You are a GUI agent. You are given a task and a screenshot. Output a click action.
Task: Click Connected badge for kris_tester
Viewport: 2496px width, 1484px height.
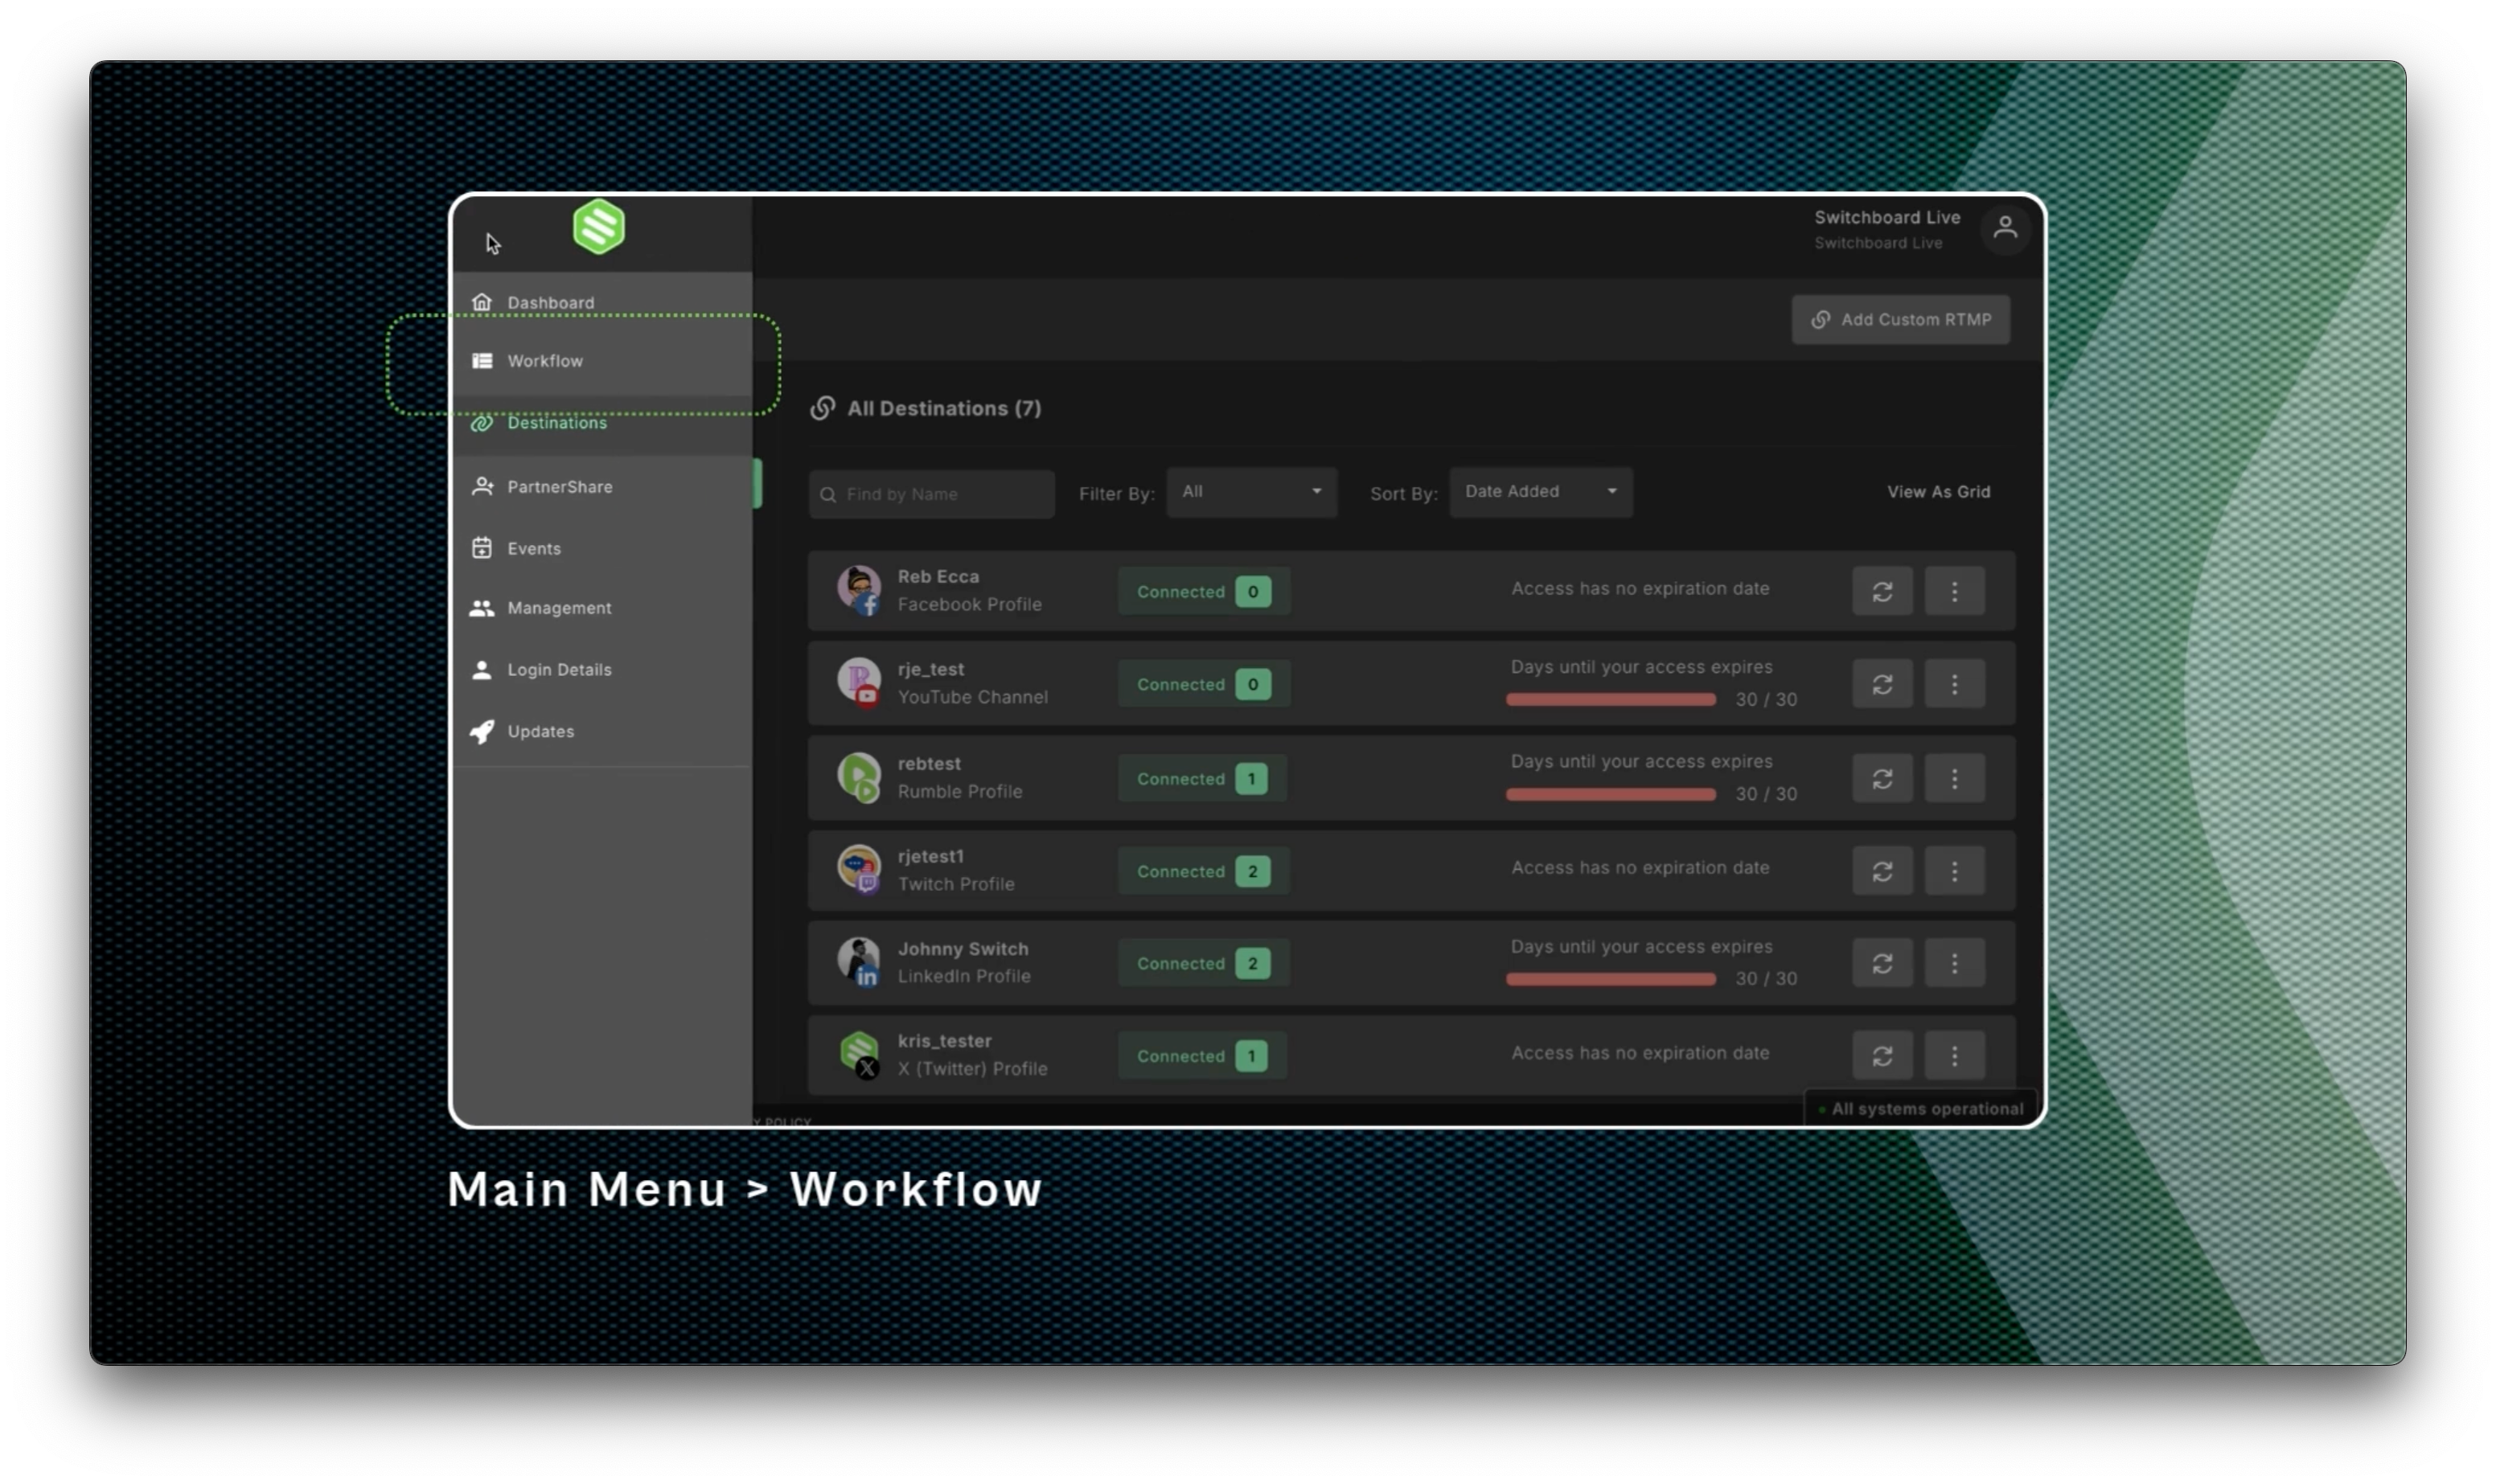1202,1056
